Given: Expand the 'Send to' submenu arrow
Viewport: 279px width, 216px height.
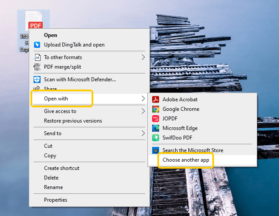Looking at the screenshot, I should click(x=143, y=133).
